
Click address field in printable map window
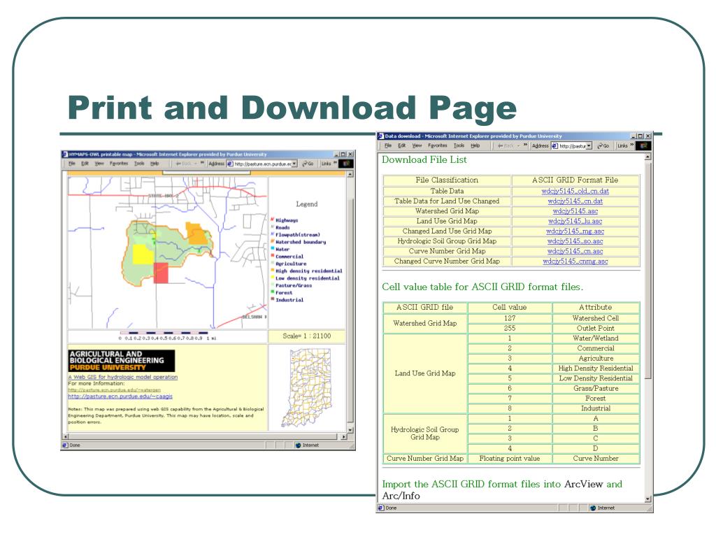[262, 164]
